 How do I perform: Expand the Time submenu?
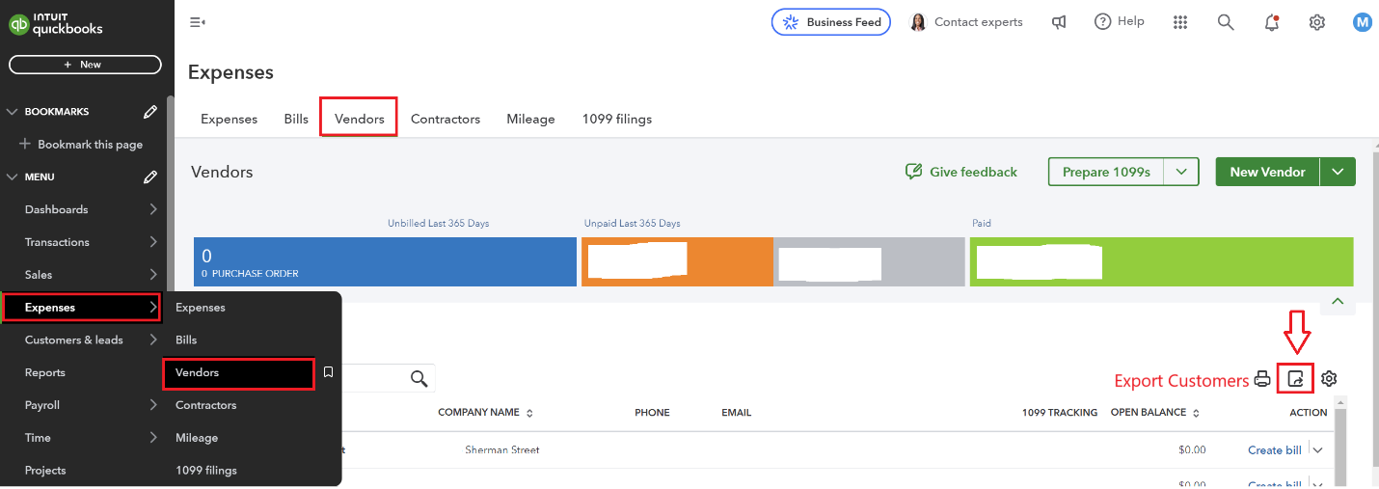(x=153, y=438)
